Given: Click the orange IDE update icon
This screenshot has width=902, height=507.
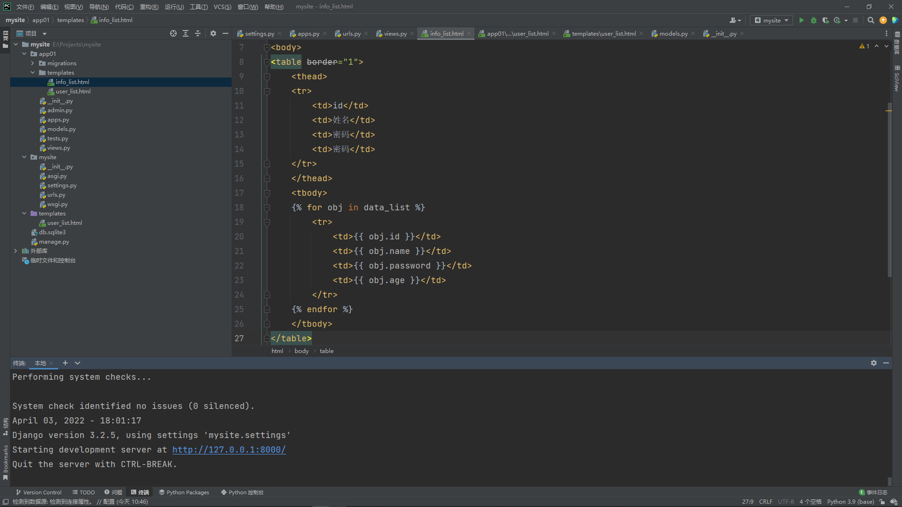Looking at the screenshot, I should 883,20.
